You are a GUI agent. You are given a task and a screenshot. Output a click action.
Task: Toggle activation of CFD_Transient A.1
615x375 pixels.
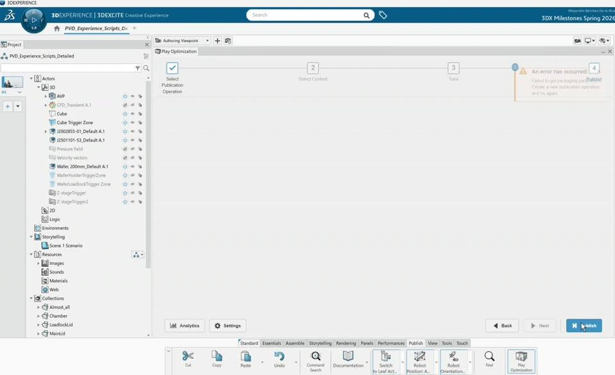(x=125, y=105)
